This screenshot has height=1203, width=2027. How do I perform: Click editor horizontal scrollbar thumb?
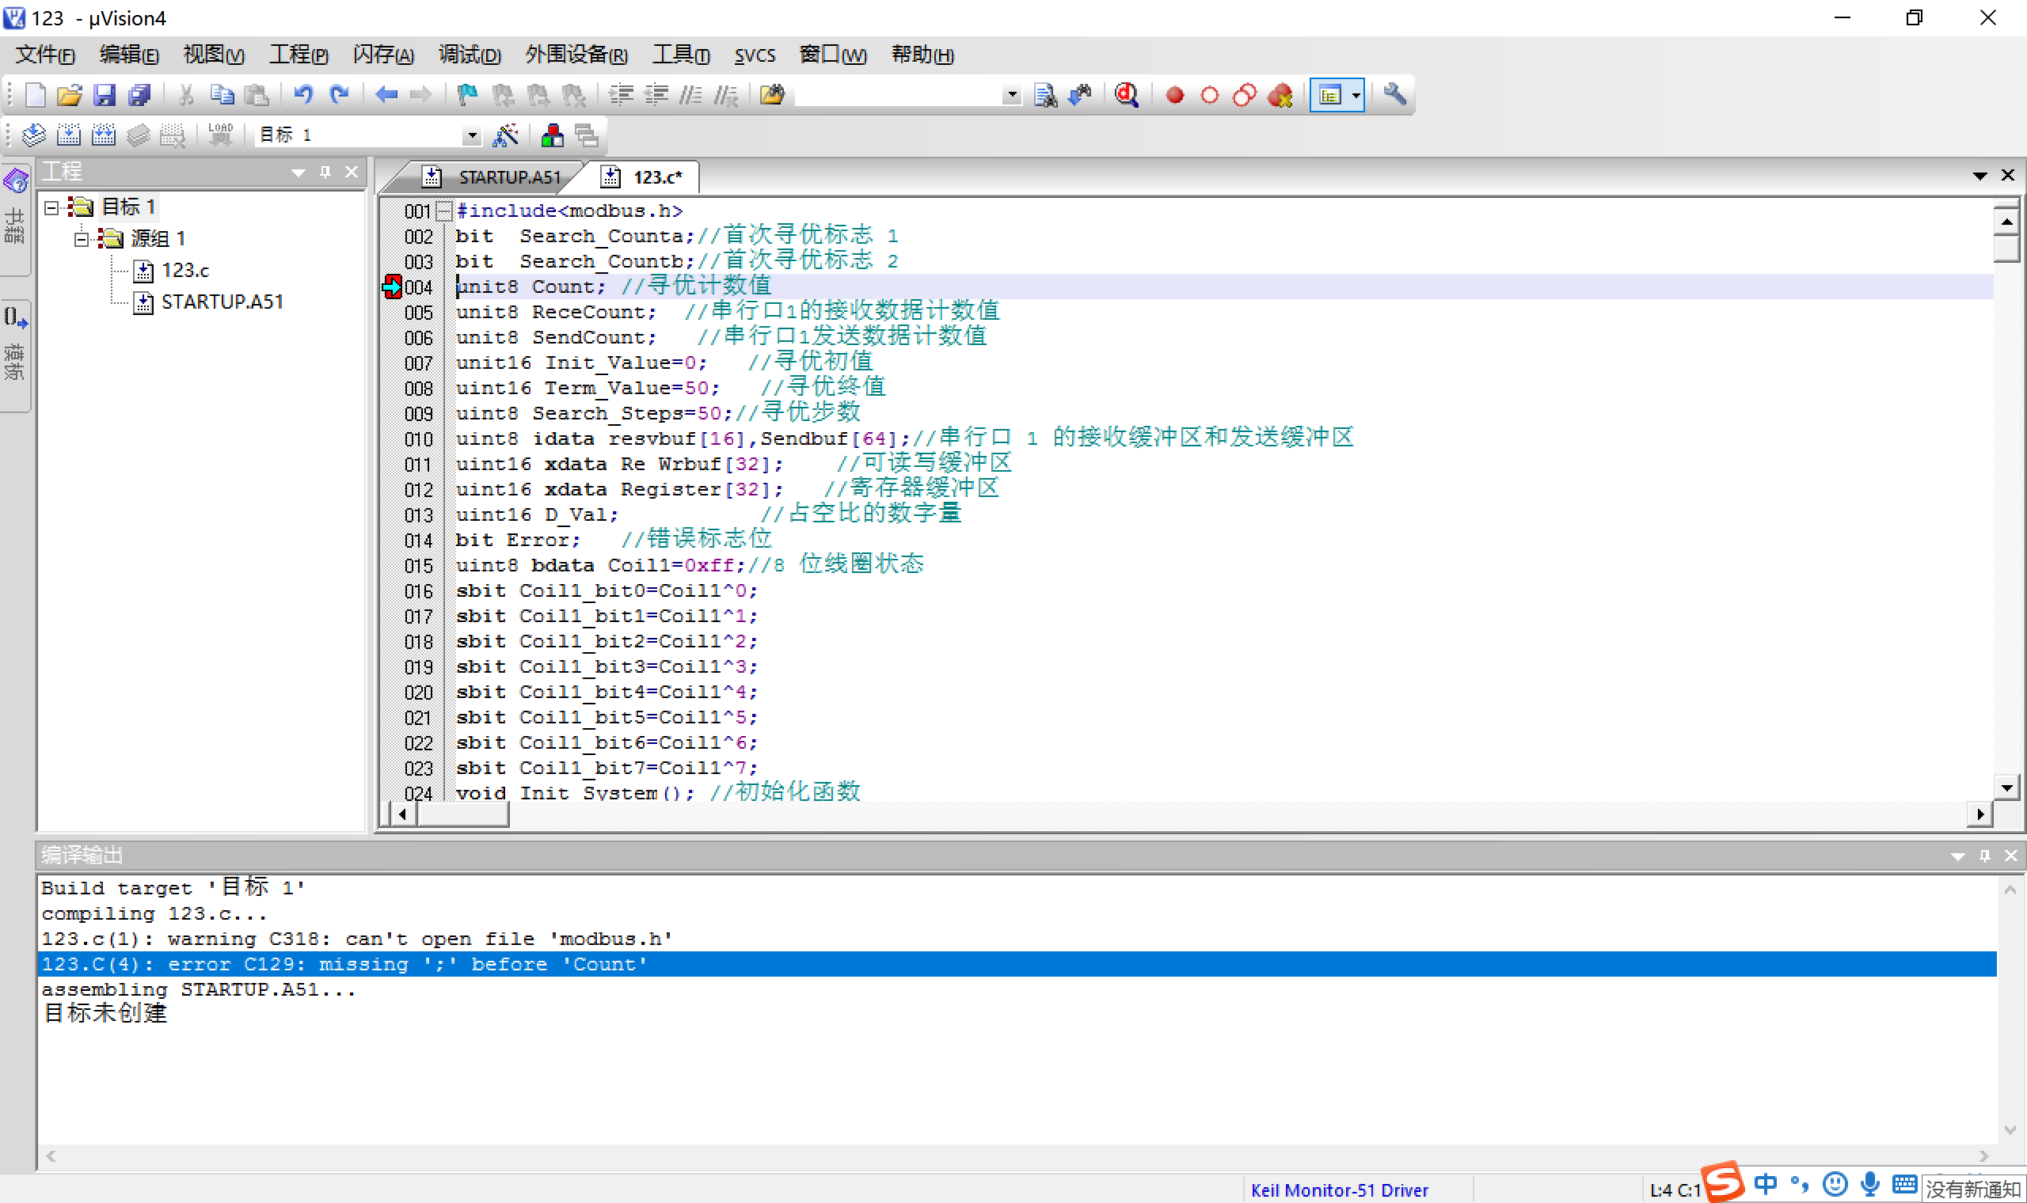[x=463, y=813]
